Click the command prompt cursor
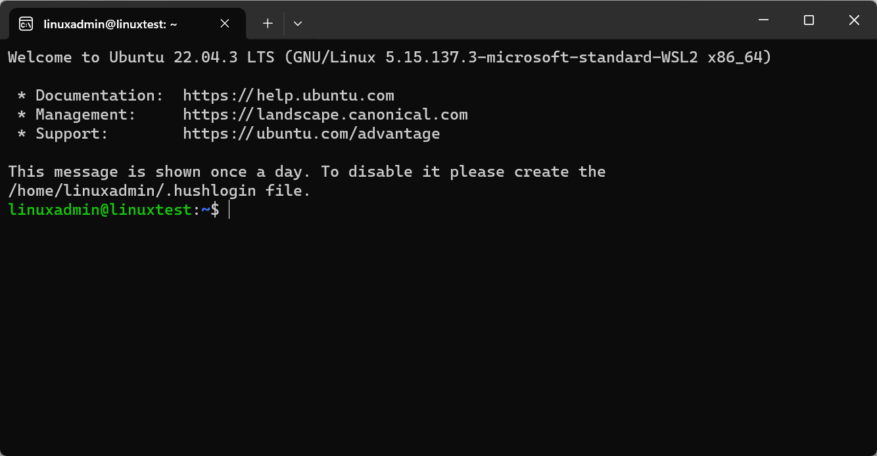The width and height of the screenshot is (877, 456). (229, 210)
